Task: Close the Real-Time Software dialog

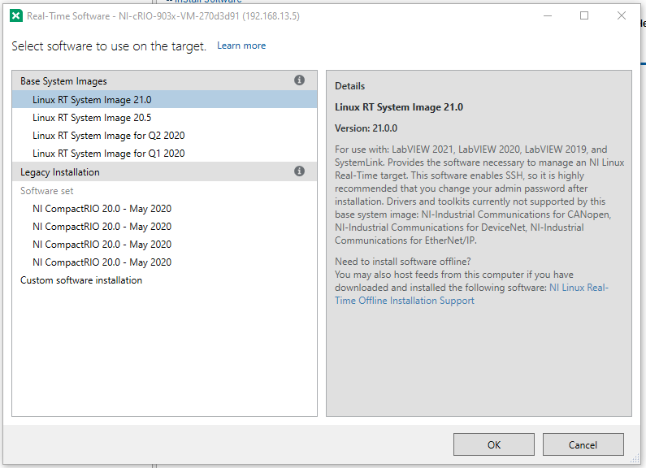Action: 622,15
